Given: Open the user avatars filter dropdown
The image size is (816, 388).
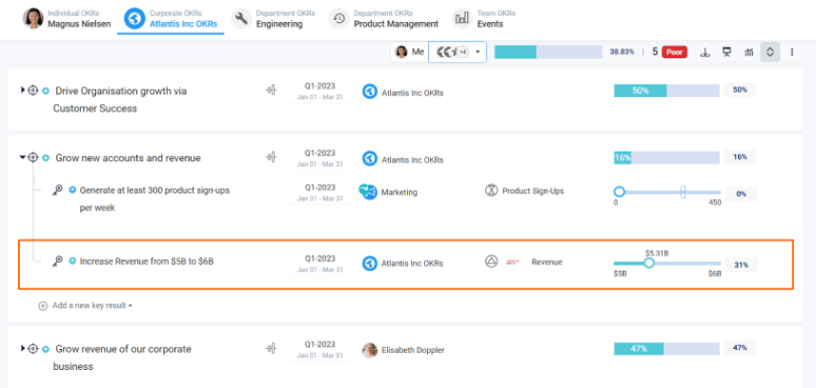Looking at the screenshot, I should pyautogui.click(x=458, y=52).
